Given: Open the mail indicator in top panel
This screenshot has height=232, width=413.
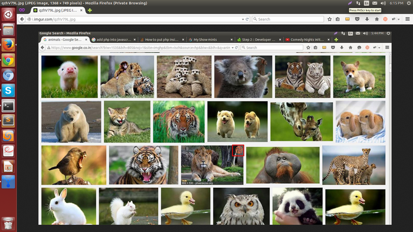Looking at the screenshot, I should tap(375, 3).
